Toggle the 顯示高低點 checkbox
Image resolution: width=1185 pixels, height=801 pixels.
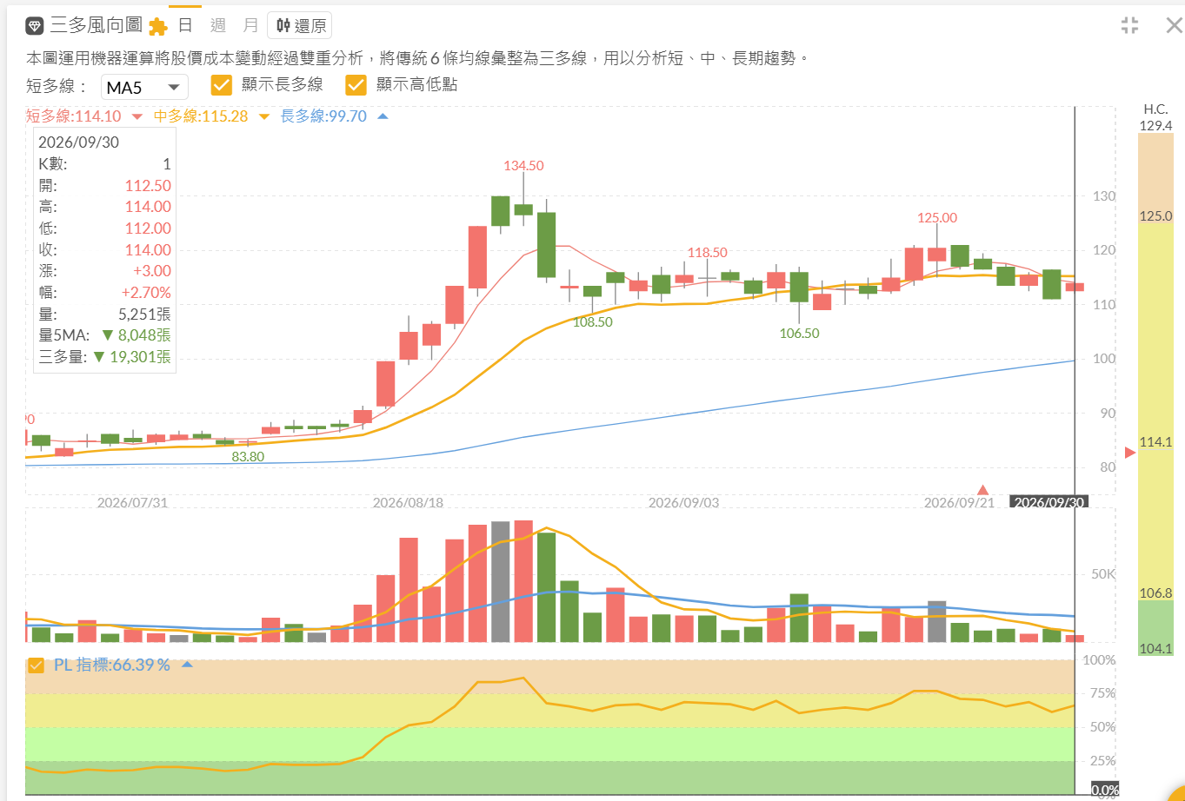coord(356,85)
